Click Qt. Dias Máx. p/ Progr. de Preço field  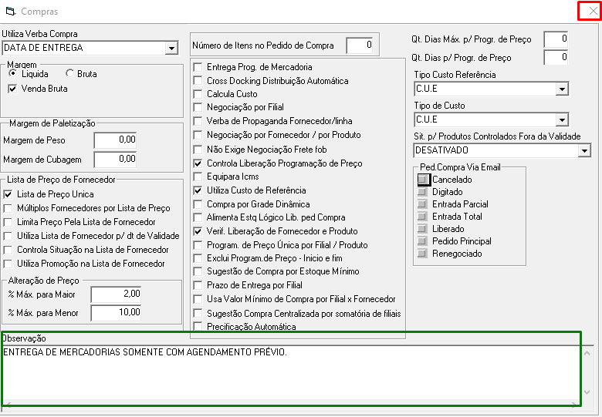[x=556, y=39]
